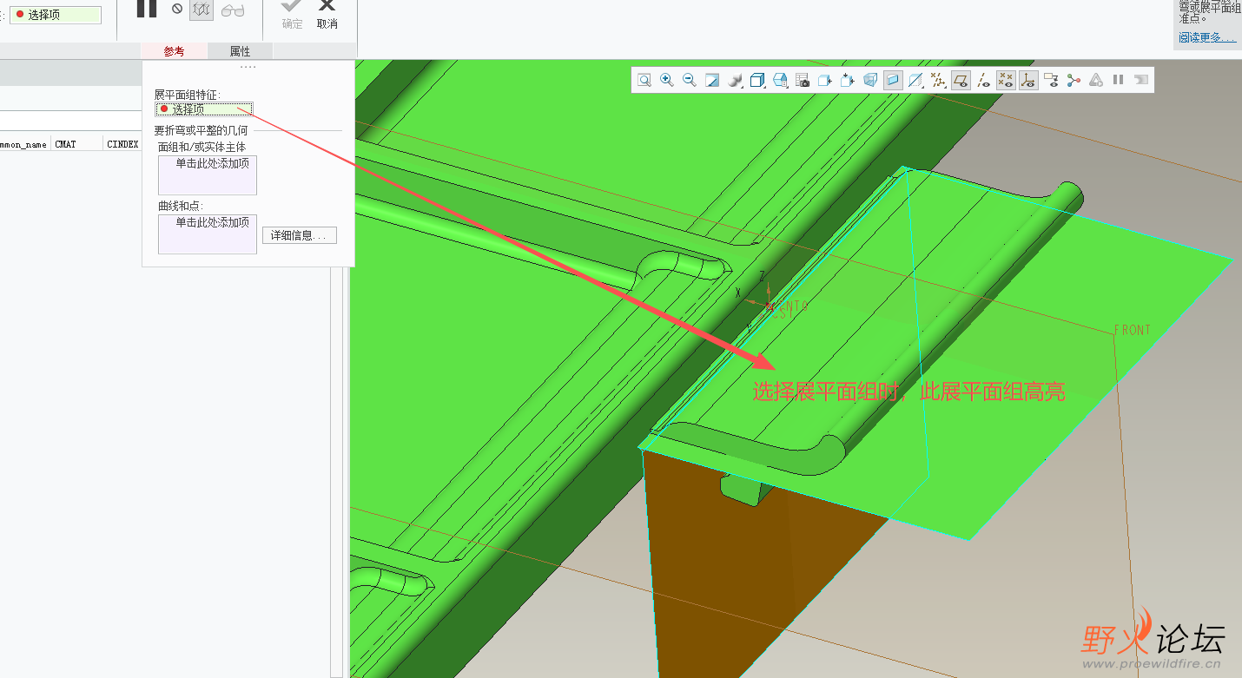Toggle coordinate system display
Image resolution: width=1242 pixels, height=678 pixels.
tap(1028, 81)
